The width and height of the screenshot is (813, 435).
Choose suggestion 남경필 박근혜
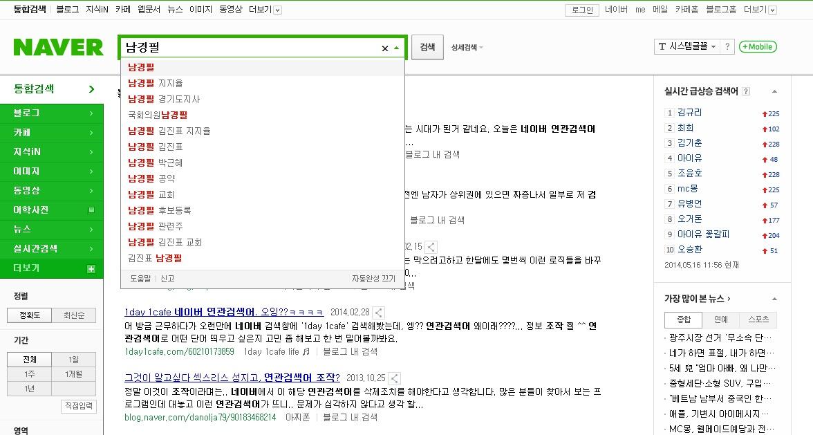pos(263,163)
